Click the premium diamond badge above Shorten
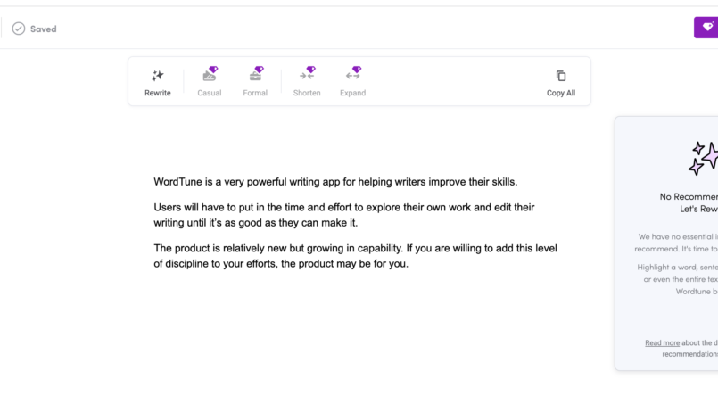Viewport: 718px width, 404px height. (310, 69)
